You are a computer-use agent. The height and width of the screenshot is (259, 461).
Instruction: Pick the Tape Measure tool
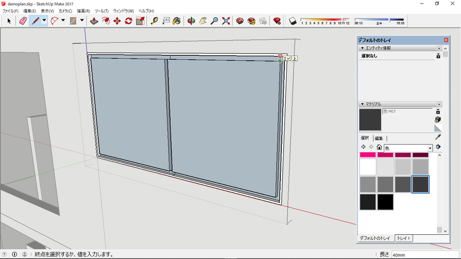pos(154,21)
